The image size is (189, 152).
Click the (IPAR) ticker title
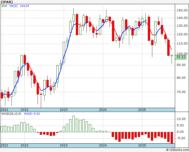point(6,2)
